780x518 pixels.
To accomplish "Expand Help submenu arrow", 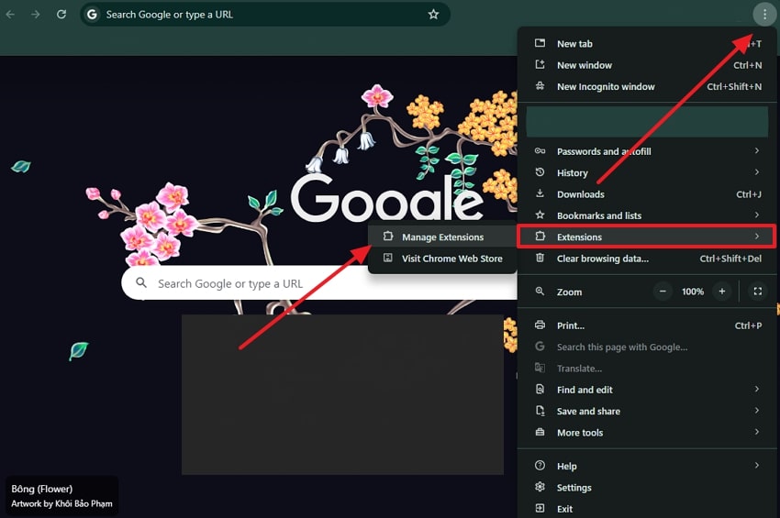I will tap(757, 466).
